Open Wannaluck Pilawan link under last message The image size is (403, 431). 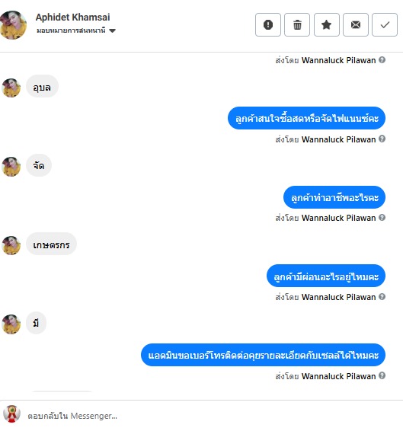(x=339, y=376)
